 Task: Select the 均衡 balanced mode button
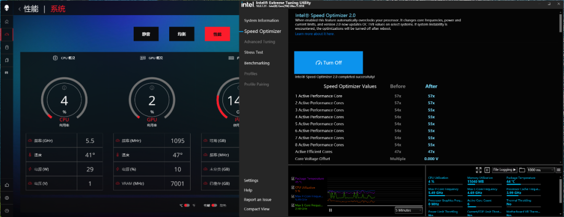(182, 34)
